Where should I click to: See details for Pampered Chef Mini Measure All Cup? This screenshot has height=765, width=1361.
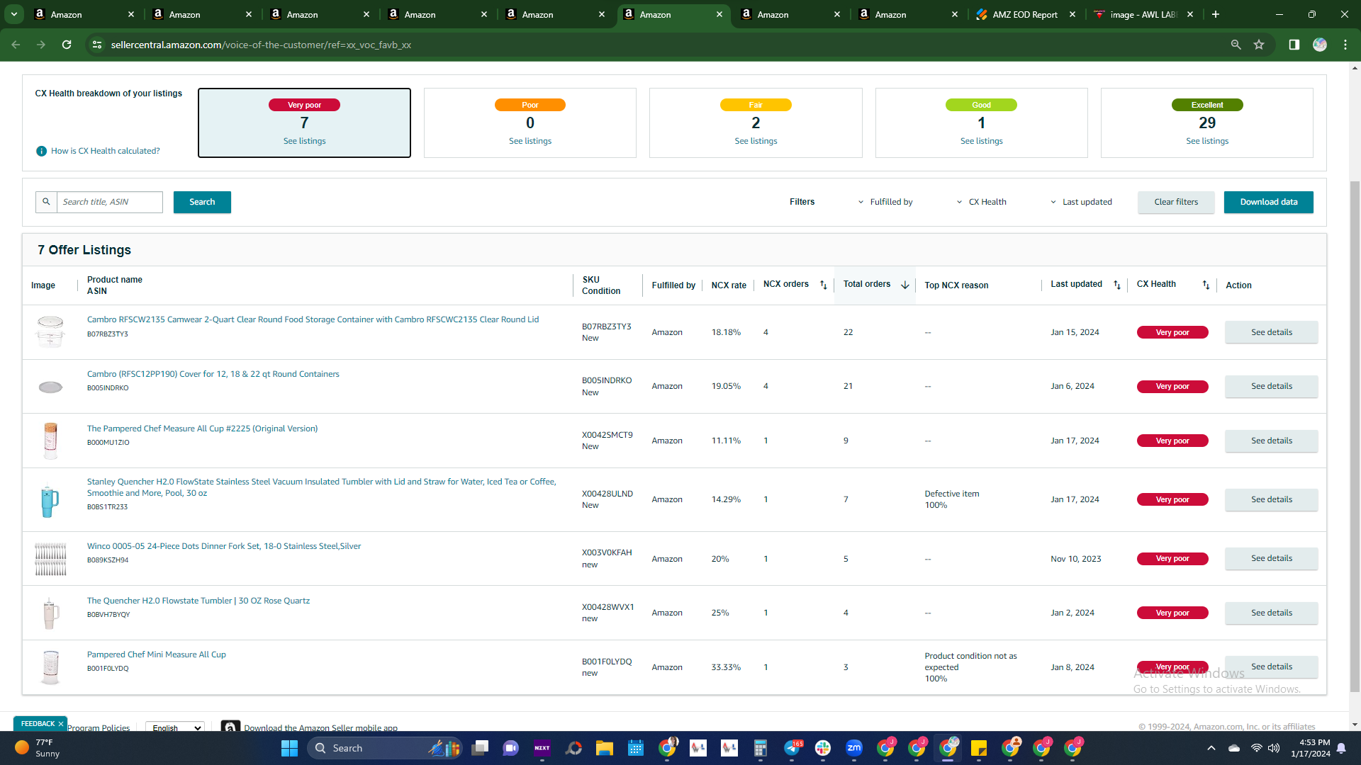1271,667
